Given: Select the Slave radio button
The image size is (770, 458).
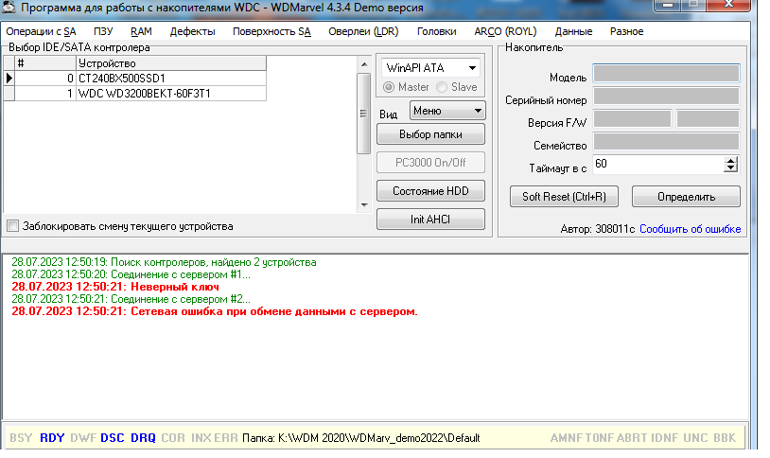Looking at the screenshot, I should [x=442, y=87].
